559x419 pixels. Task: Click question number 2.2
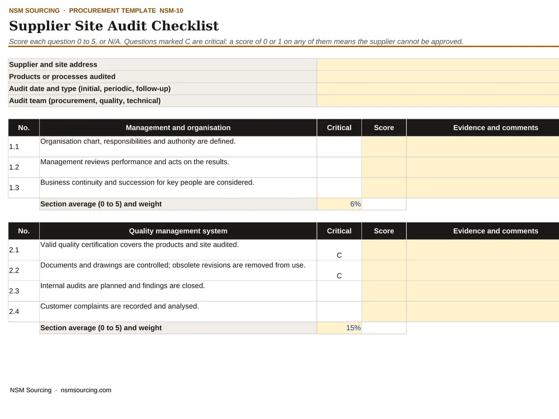pyautogui.click(x=14, y=271)
